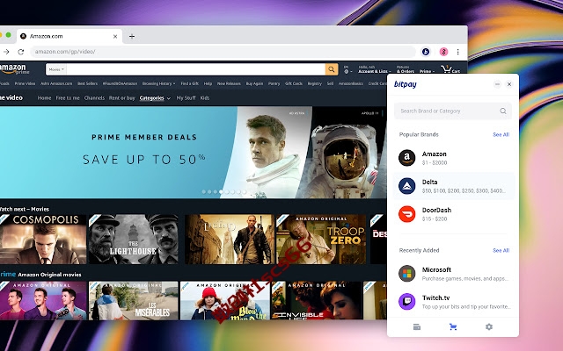
Task: Click the fourth carousel dot on the banner
Action: click(x=221, y=192)
